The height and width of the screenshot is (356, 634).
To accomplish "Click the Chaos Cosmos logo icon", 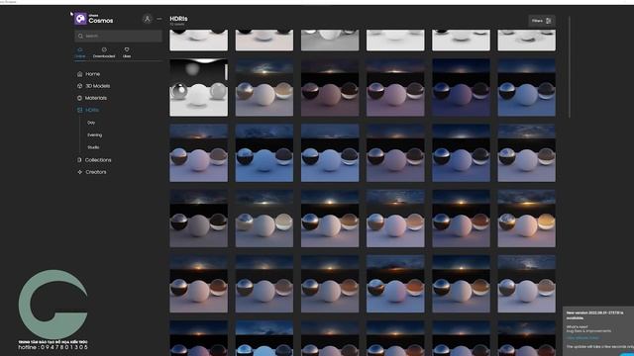I will (80, 19).
